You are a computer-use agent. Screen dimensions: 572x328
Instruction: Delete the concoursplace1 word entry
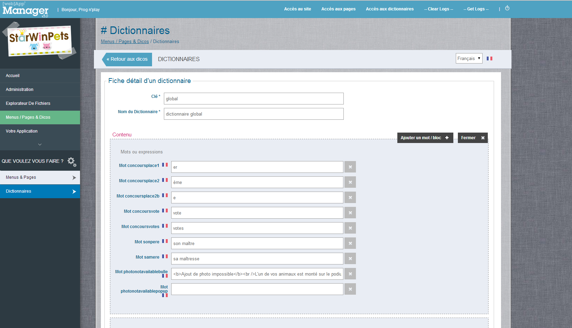tap(350, 167)
